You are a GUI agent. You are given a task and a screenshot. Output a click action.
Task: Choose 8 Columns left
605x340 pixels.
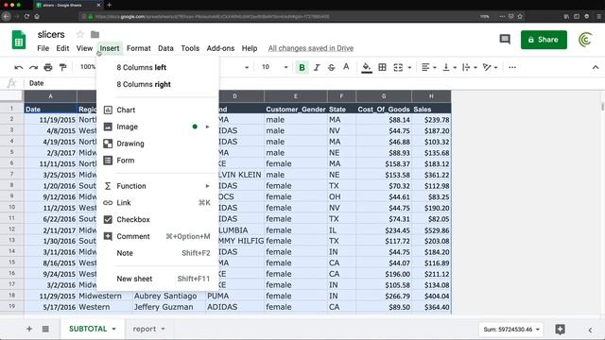point(158,67)
